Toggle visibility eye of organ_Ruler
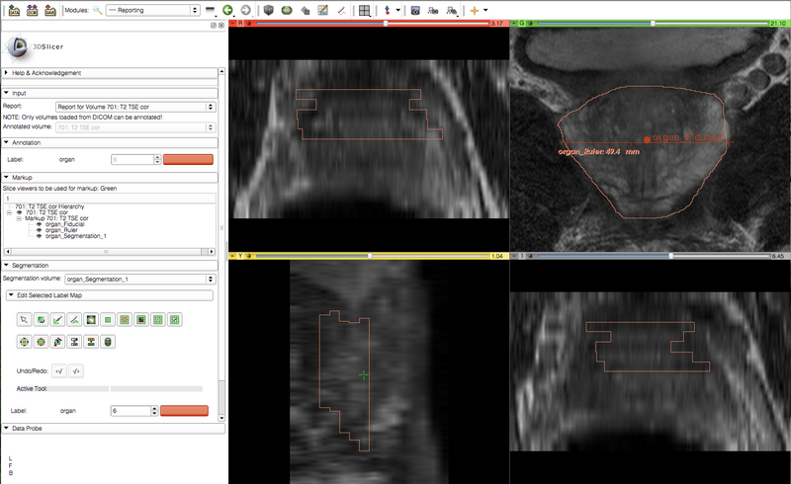 [39, 230]
